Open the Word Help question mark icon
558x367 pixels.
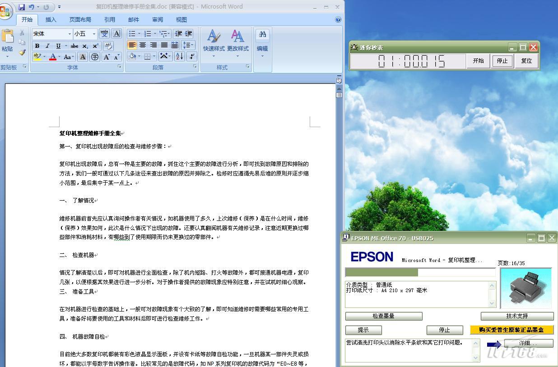[x=338, y=19]
